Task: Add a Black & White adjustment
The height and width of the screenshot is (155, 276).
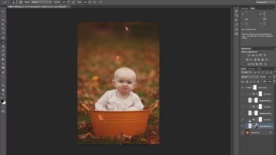Action: (x=255, y=60)
